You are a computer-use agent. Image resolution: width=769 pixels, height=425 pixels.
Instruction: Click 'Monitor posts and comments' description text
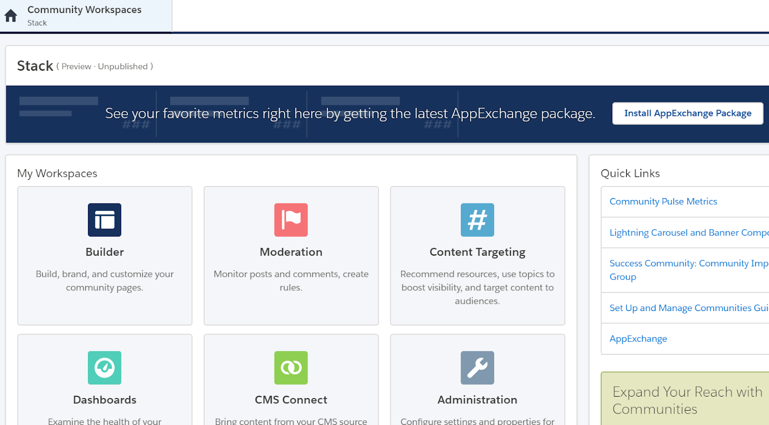click(291, 281)
